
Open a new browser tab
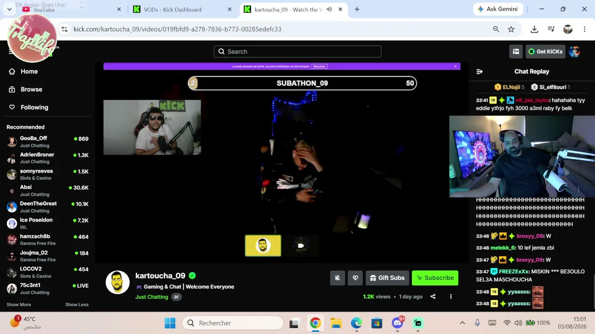(x=357, y=9)
